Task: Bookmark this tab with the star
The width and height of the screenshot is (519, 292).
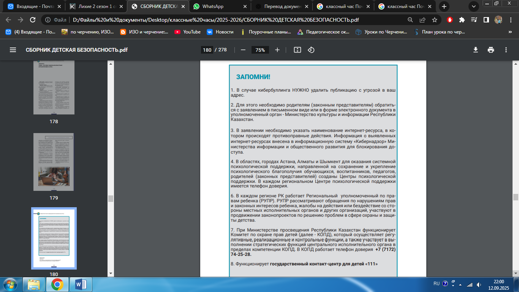Action: tap(435, 20)
